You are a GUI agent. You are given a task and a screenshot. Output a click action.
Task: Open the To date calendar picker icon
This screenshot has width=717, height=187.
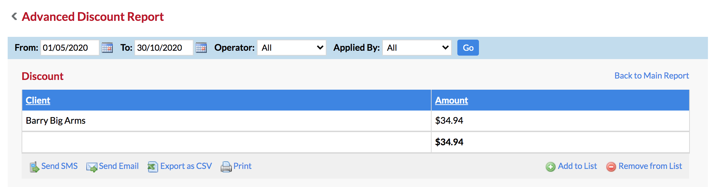point(201,48)
